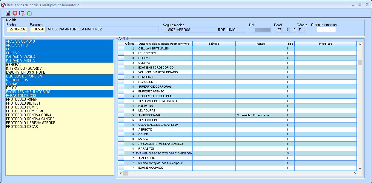Click the Orden Internación input box
Viewport: 372px width, 183px height.
coord(326,29)
